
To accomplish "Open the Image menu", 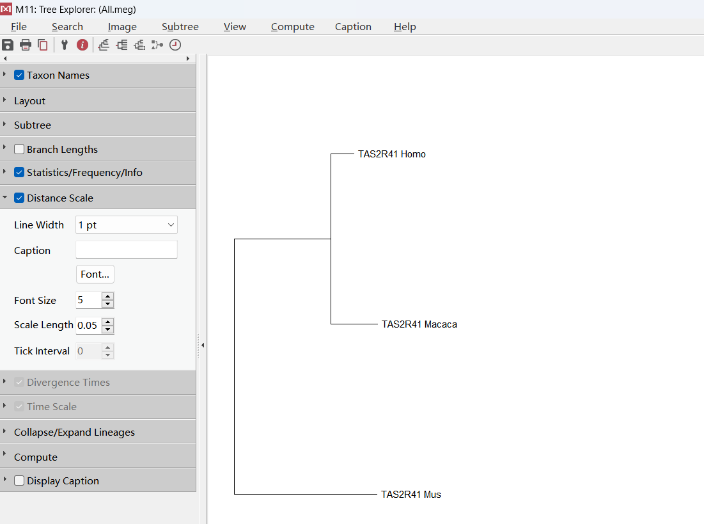I will [x=122, y=26].
